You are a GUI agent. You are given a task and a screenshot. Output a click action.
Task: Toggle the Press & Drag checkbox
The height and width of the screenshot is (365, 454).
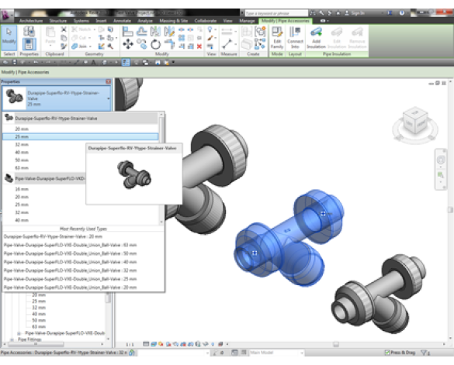click(386, 353)
